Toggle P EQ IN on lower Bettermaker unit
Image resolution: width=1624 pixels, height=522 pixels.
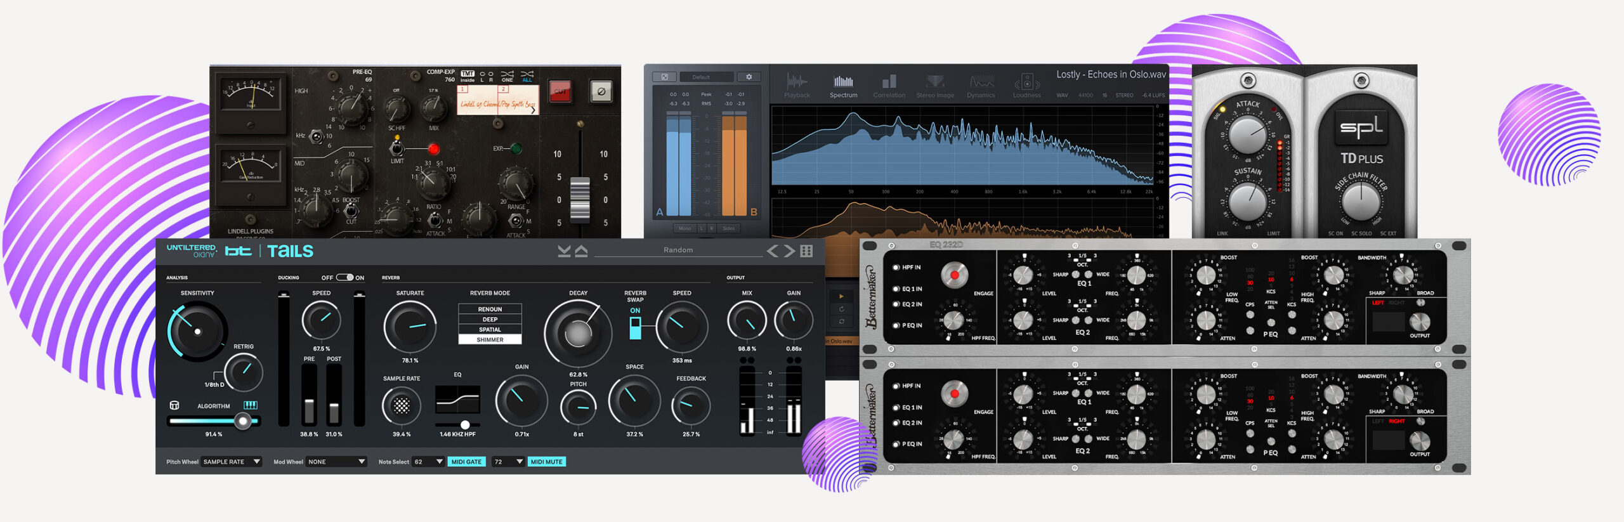(x=896, y=444)
